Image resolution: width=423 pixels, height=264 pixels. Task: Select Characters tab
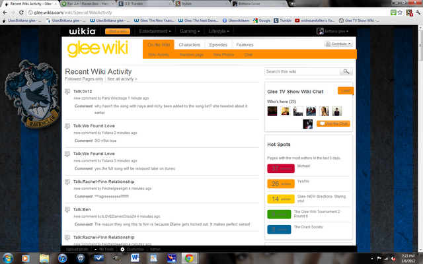pyautogui.click(x=190, y=45)
